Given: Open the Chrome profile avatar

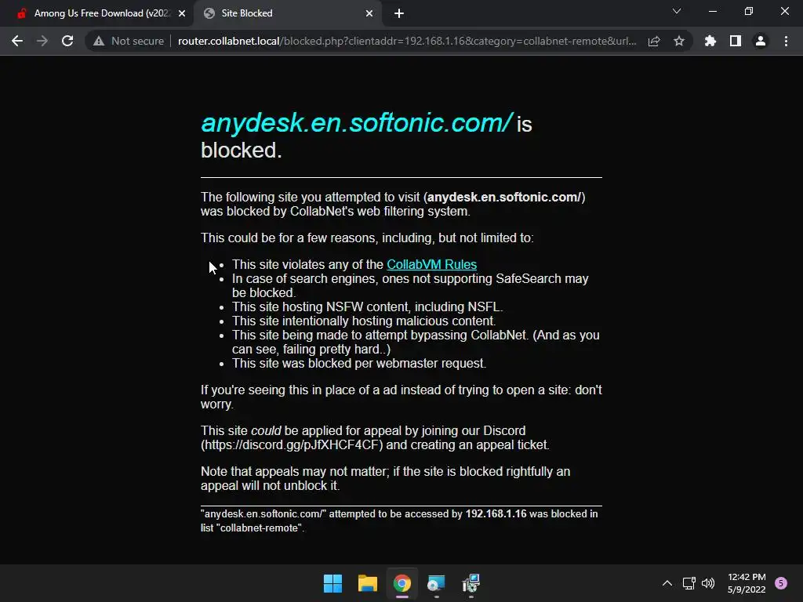Looking at the screenshot, I should tap(761, 41).
